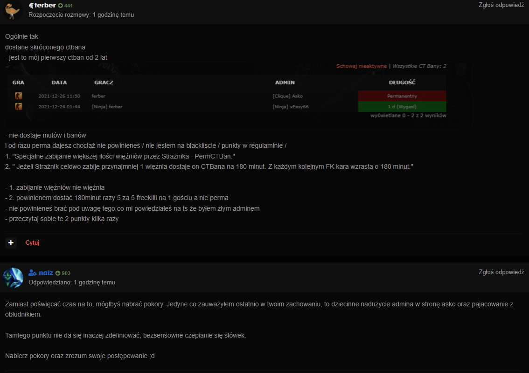Click the red Permanentny length cell
This screenshot has height=373, width=529.
point(402,96)
